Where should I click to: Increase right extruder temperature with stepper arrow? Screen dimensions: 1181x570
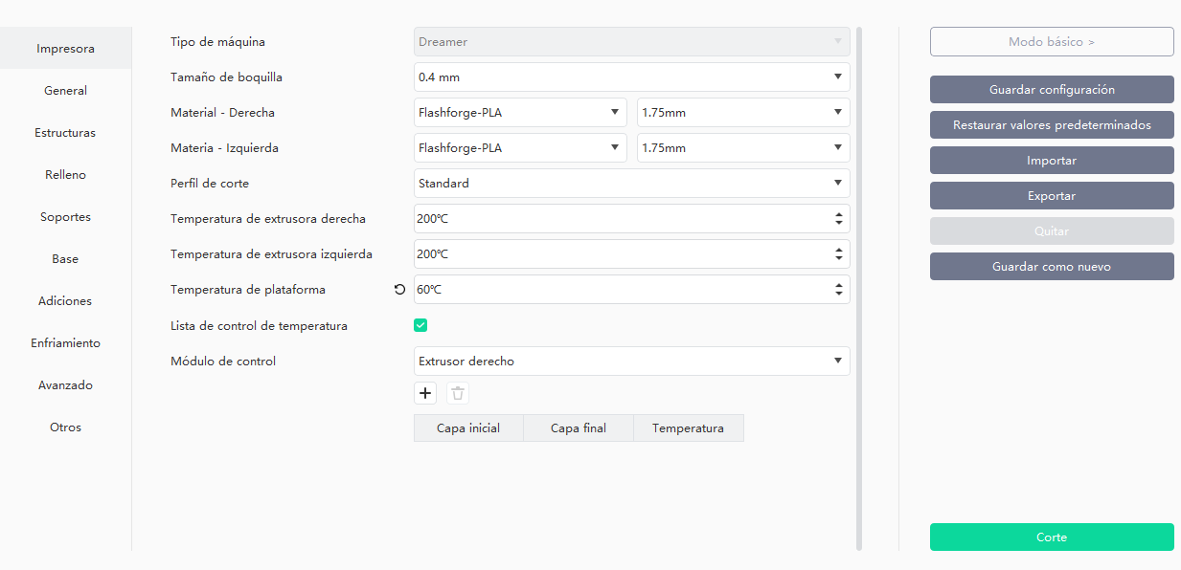841,214
